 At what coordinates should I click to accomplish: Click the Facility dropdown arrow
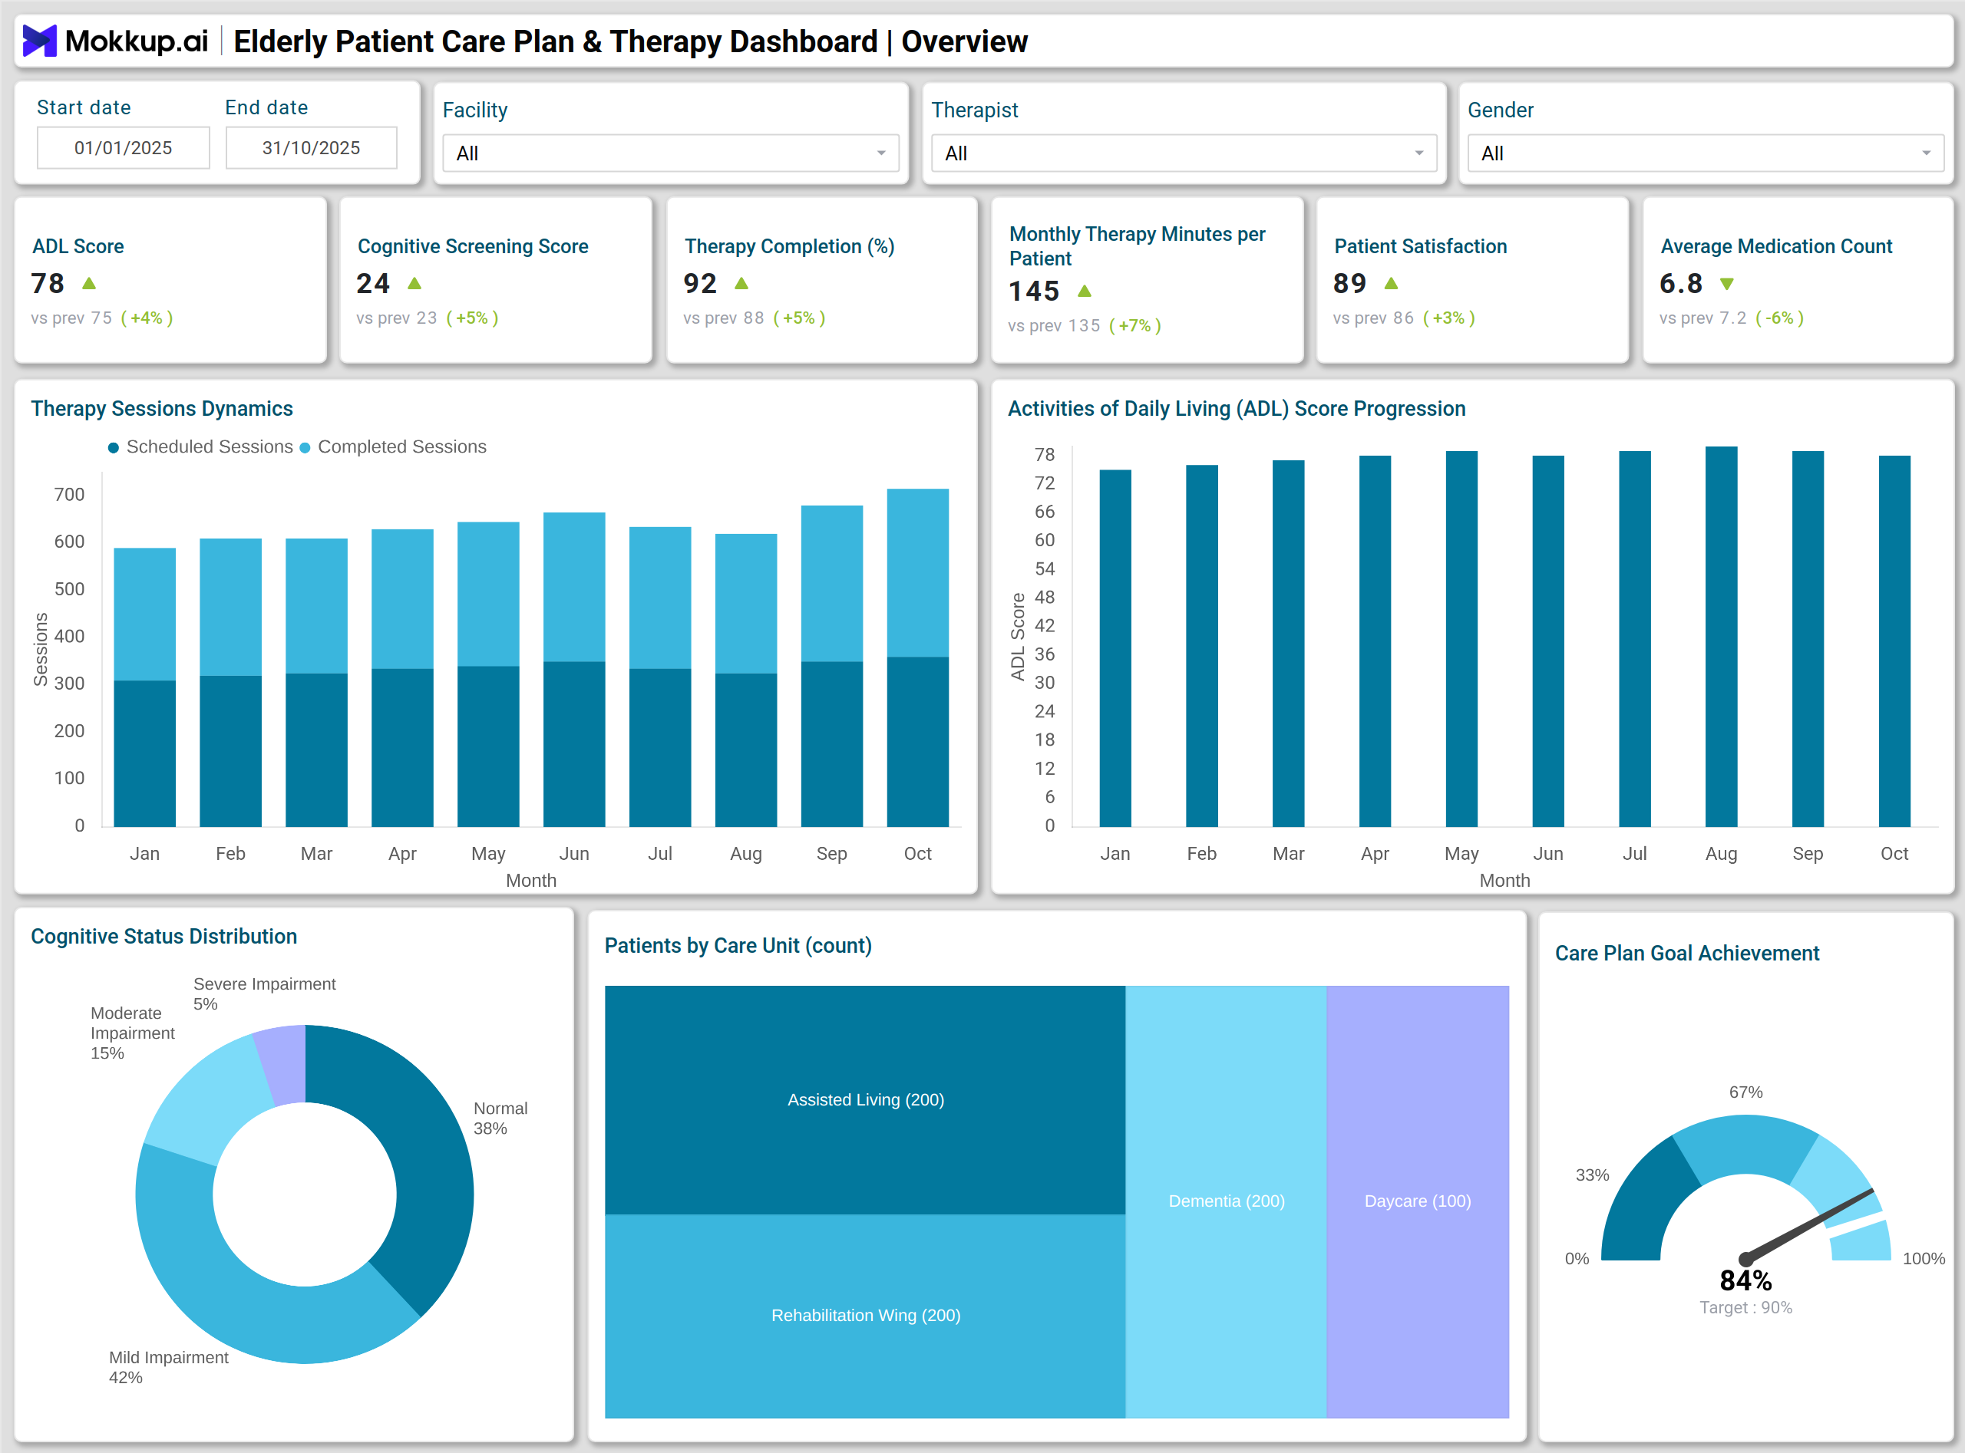[881, 153]
